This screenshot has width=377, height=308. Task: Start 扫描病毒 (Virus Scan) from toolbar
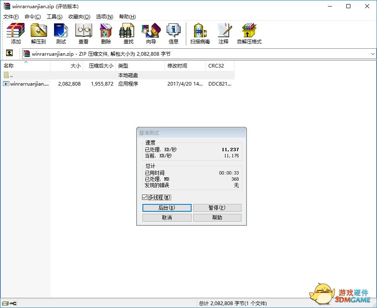click(200, 30)
